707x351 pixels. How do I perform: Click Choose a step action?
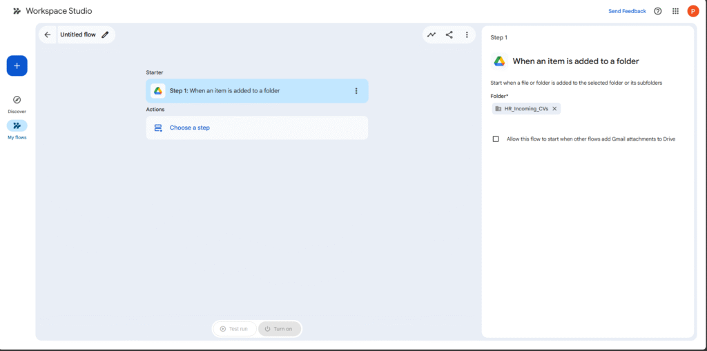tap(190, 128)
